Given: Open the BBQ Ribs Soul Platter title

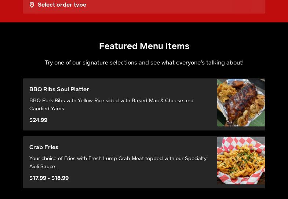Looking at the screenshot, I should pyautogui.click(x=59, y=89).
